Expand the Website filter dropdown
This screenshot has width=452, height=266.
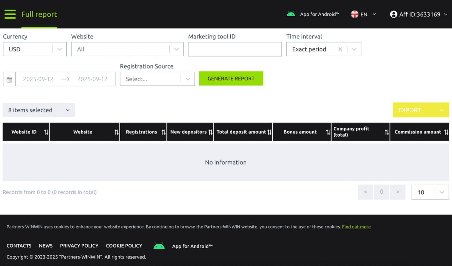tap(127, 49)
